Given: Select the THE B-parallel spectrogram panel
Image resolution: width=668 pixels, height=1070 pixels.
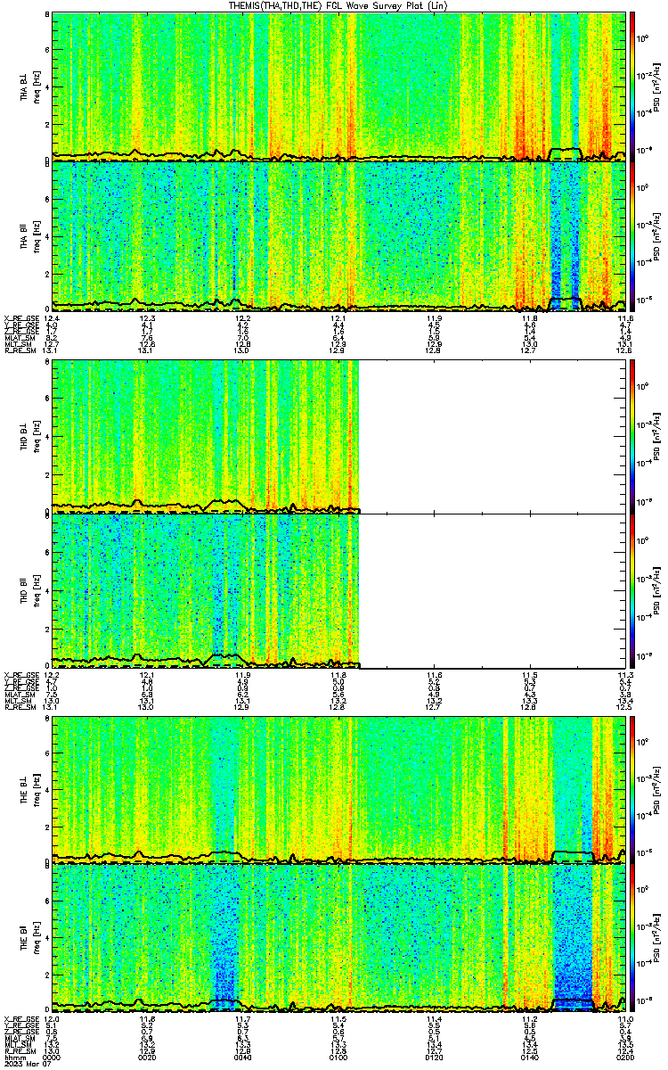Looking at the screenshot, I should pyautogui.click(x=339, y=937).
